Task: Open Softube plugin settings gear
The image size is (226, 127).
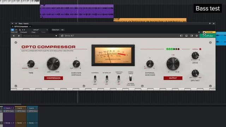Action: (x=197, y=36)
